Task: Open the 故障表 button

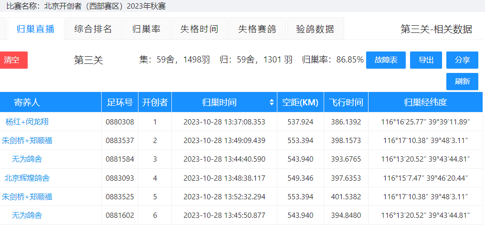Action: pyautogui.click(x=386, y=60)
